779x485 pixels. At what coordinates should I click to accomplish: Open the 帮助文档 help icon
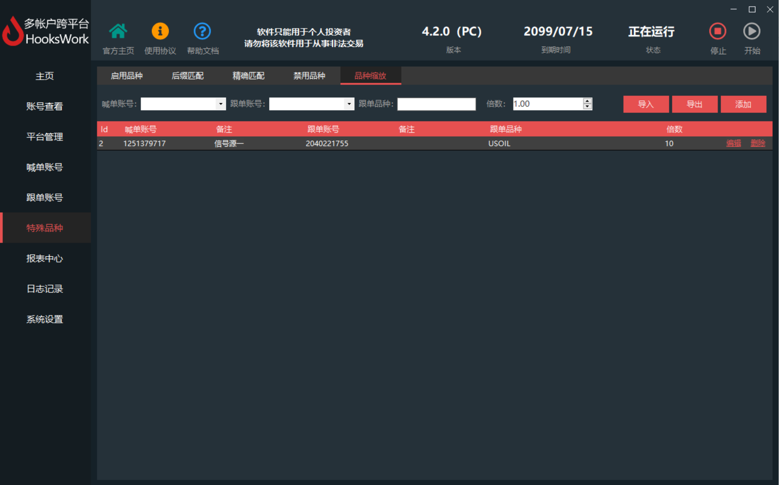tap(202, 32)
